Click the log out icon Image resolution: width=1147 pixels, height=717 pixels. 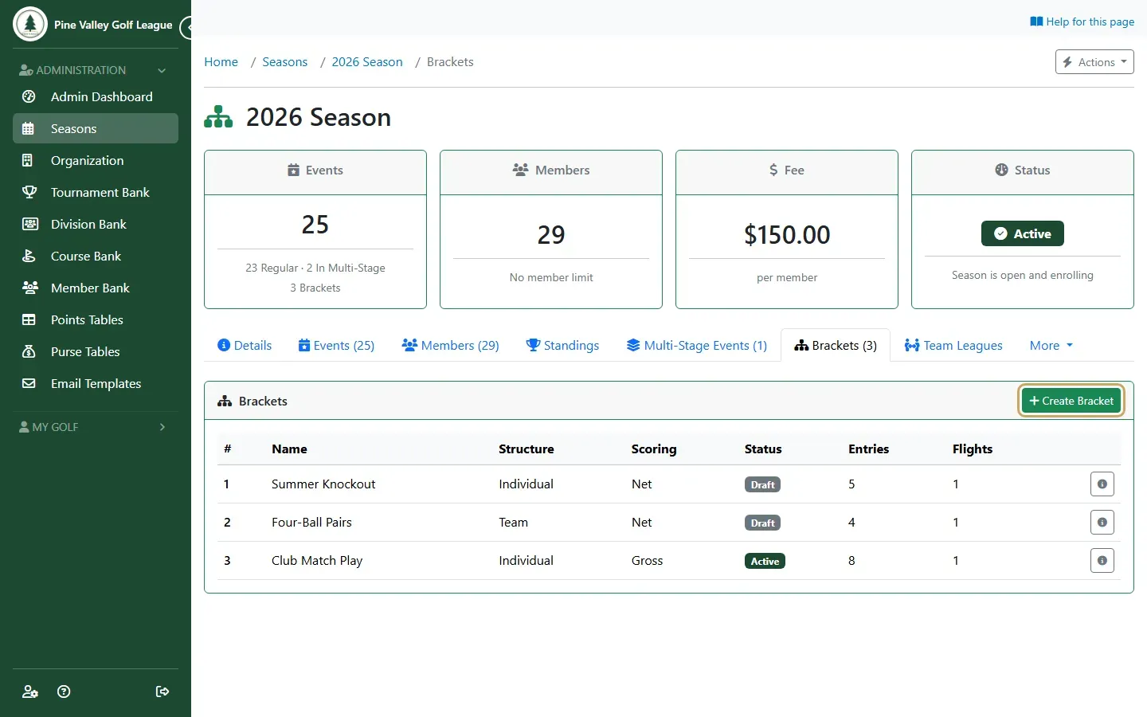162,692
